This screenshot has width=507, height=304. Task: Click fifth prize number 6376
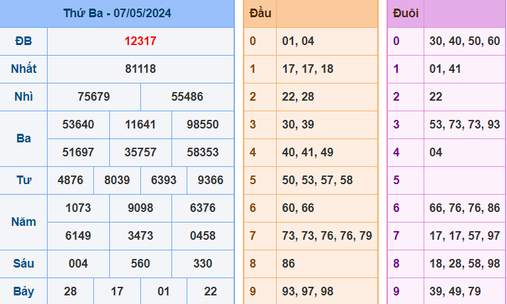[x=203, y=208]
